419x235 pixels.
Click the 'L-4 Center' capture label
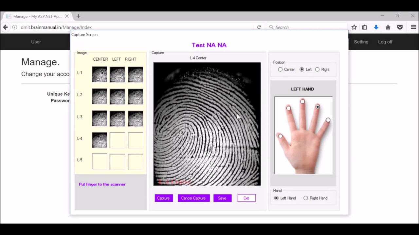[198, 58]
